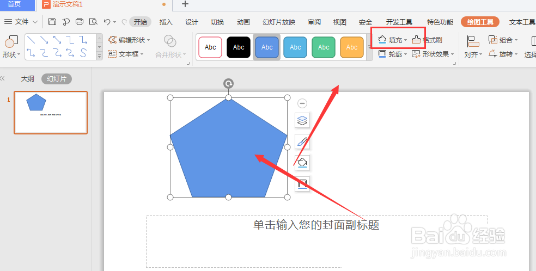
Task: Expand the undo history dropdown arrow
Action: click(x=114, y=22)
